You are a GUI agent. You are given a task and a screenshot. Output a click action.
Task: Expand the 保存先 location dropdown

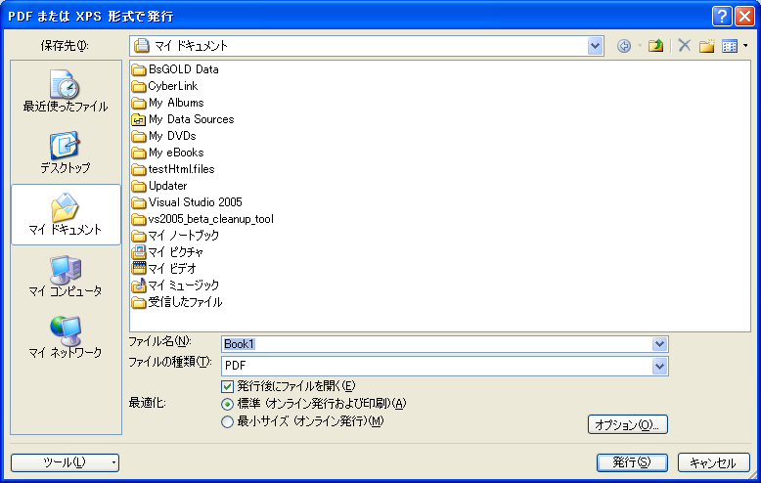[x=595, y=46]
